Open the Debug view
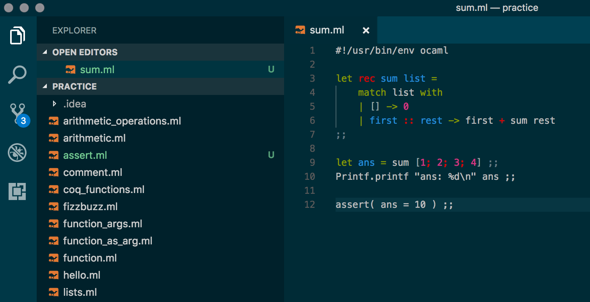590x302 pixels. 18,153
